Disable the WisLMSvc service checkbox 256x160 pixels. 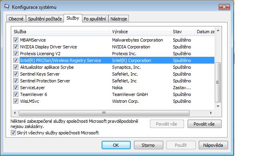(16, 101)
